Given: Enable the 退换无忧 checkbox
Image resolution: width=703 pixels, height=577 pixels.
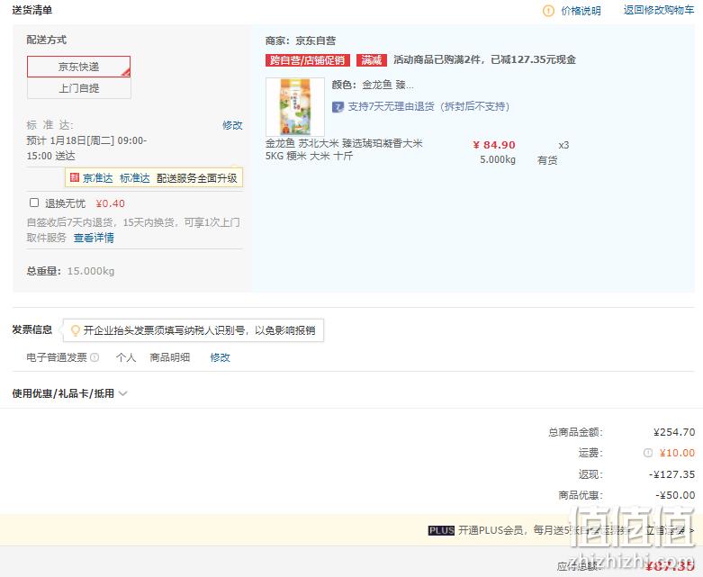Looking at the screenshot, I should 34,203.
